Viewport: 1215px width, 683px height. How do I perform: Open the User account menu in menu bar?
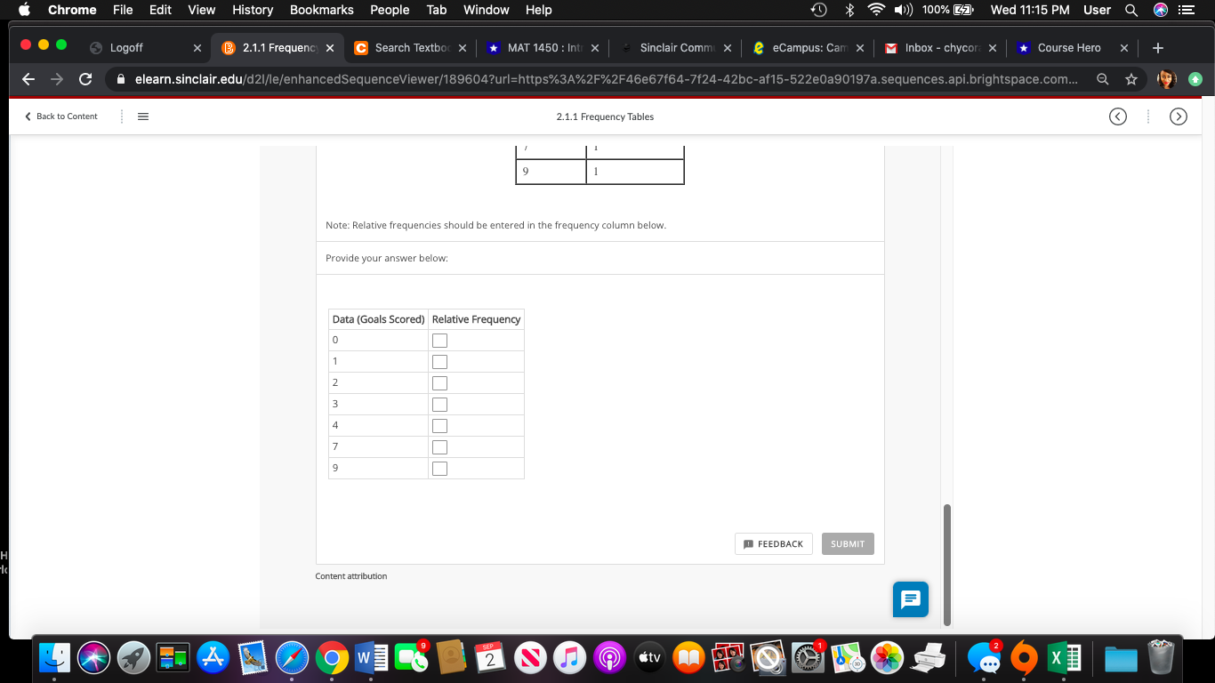(x=1097, y=10)
